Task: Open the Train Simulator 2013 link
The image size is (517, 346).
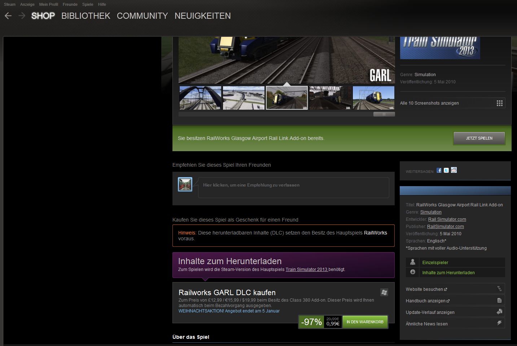Action: click(x=307, y=270)
